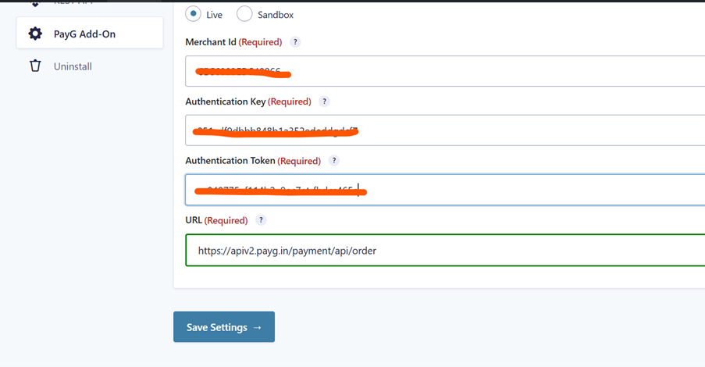705x367 pixels.
Task: Select the Live mode radio button
Action: [193, 14]
